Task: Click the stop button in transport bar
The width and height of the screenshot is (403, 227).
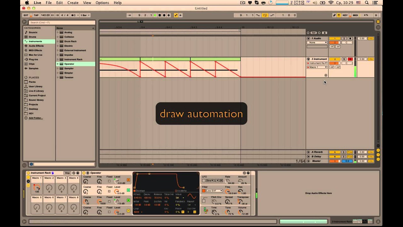Action: (x=160, y=15)
